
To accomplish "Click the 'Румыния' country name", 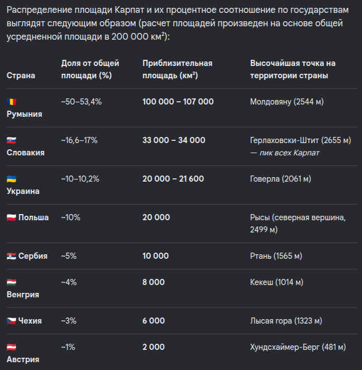I will pos(24,114).
